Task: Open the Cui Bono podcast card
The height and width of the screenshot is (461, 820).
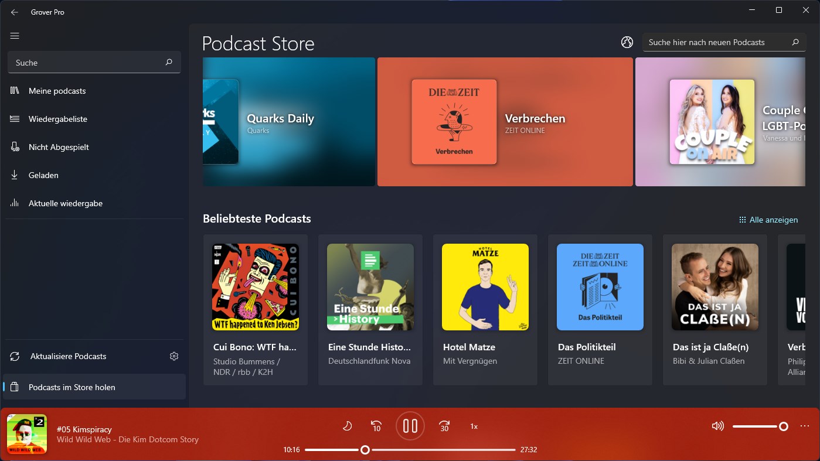Action: [x=256, y=310]
